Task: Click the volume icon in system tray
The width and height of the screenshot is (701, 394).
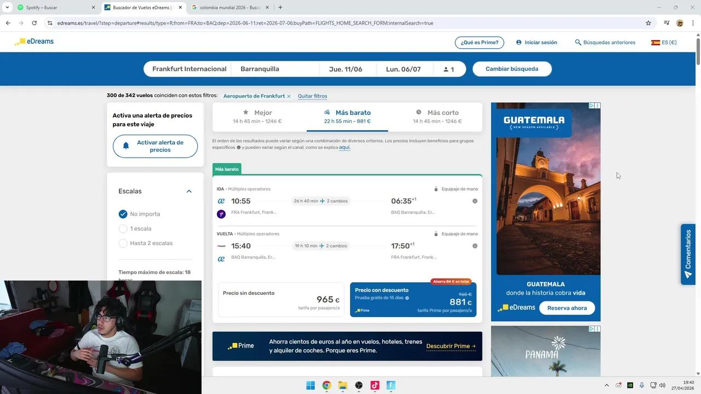Action: (x=662, y=385)
